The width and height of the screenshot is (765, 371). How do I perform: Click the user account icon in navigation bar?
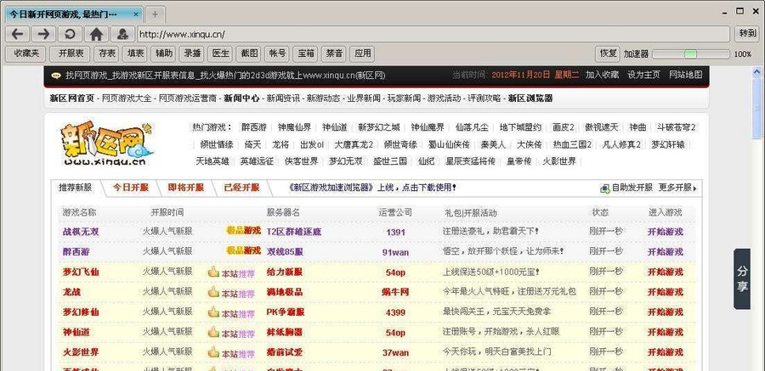[x=122, y=34]
